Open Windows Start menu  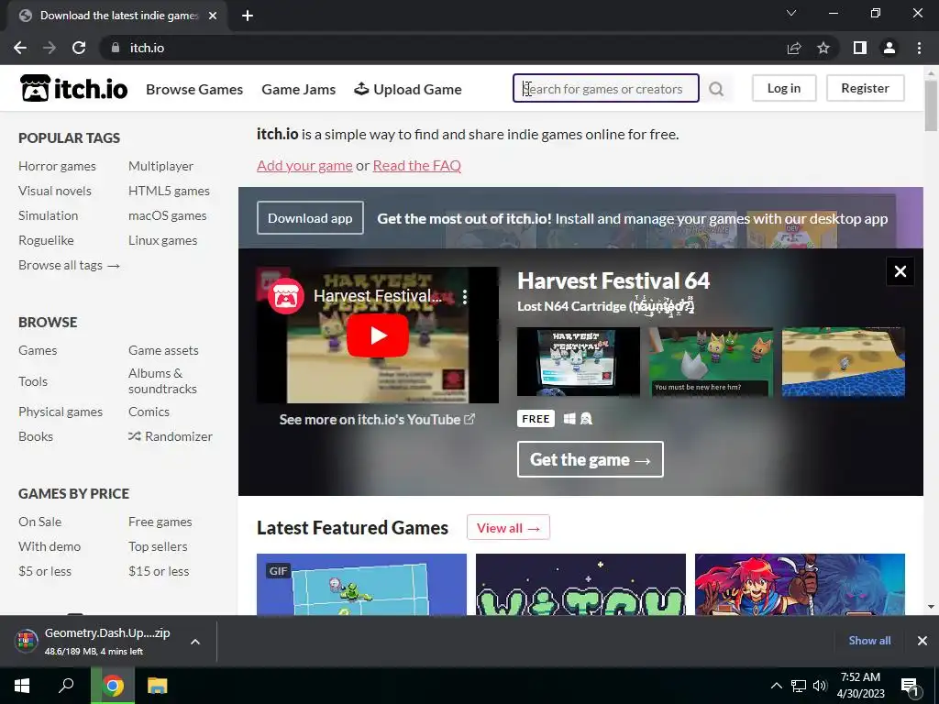click(22, 686)
